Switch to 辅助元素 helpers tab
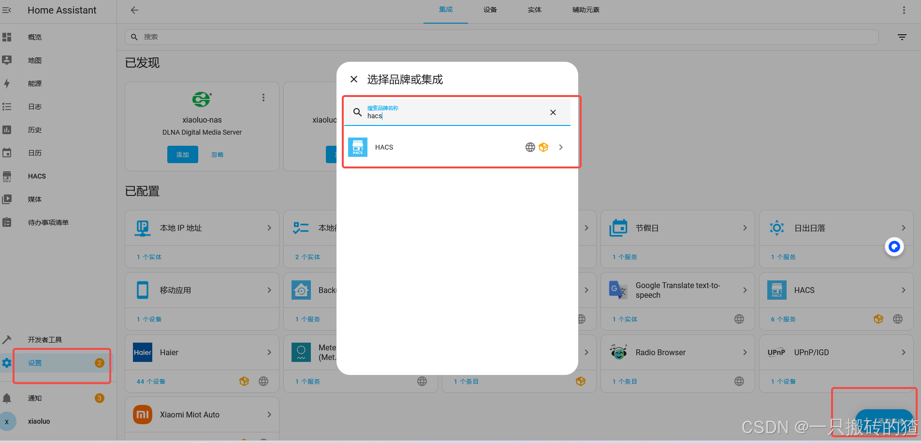This screenshot has height=443, width=921. pyautogui.click(x=586, y=10)
